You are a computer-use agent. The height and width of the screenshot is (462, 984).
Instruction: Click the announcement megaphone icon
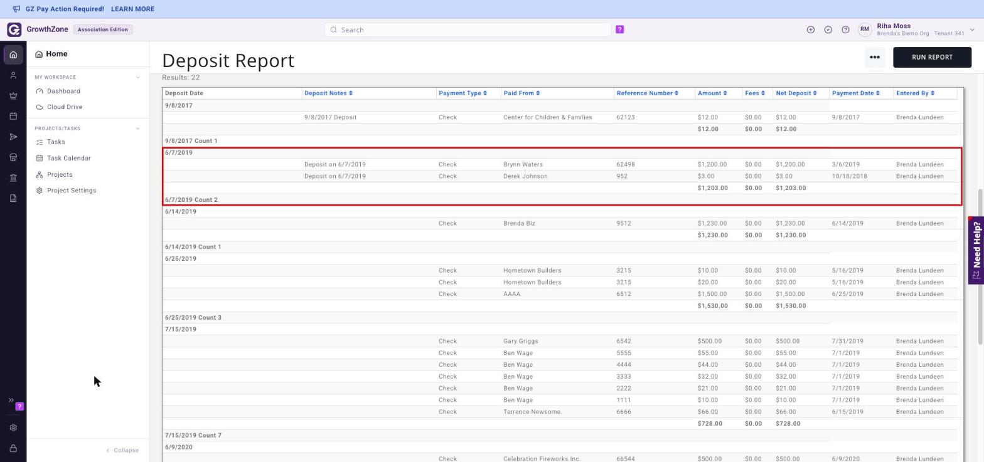tap(16, 9)
